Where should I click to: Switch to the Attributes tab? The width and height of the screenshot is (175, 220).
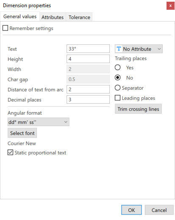pos(53,17)
